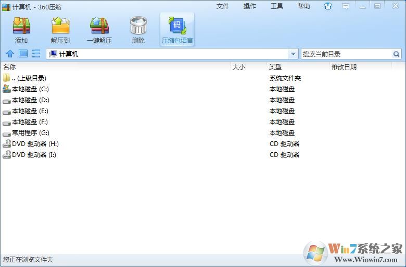Select the DVD 驱动器 (I:) entry
The image size is (406, 267).
pyautogui.click(x=34, y=154)
